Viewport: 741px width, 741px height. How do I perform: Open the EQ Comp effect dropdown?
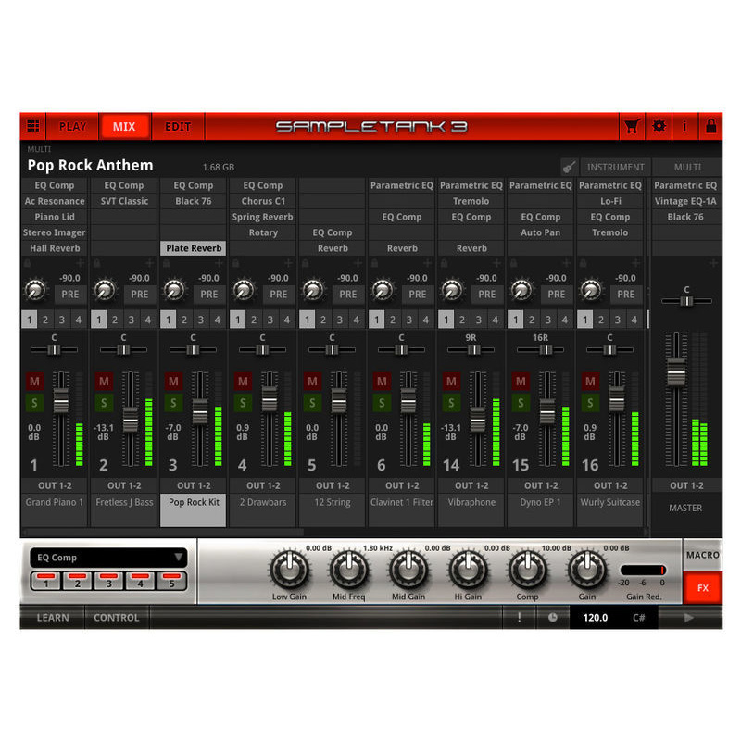click(x=108, y=558)
